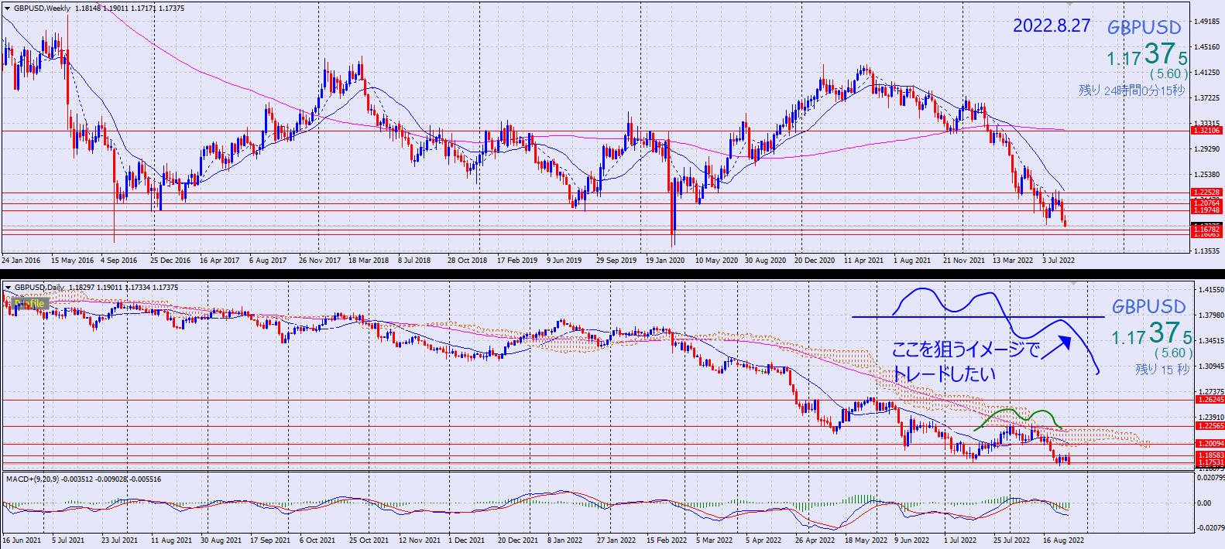Click the 1.13535 price scale value
This screenshot has height=549, width=1225.
[x=1207, y=251]
